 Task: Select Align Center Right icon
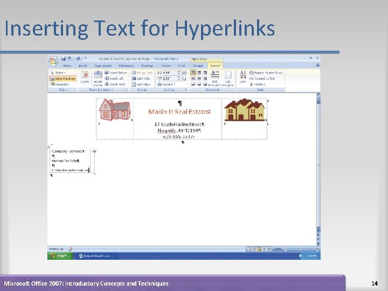pos(205,79)
